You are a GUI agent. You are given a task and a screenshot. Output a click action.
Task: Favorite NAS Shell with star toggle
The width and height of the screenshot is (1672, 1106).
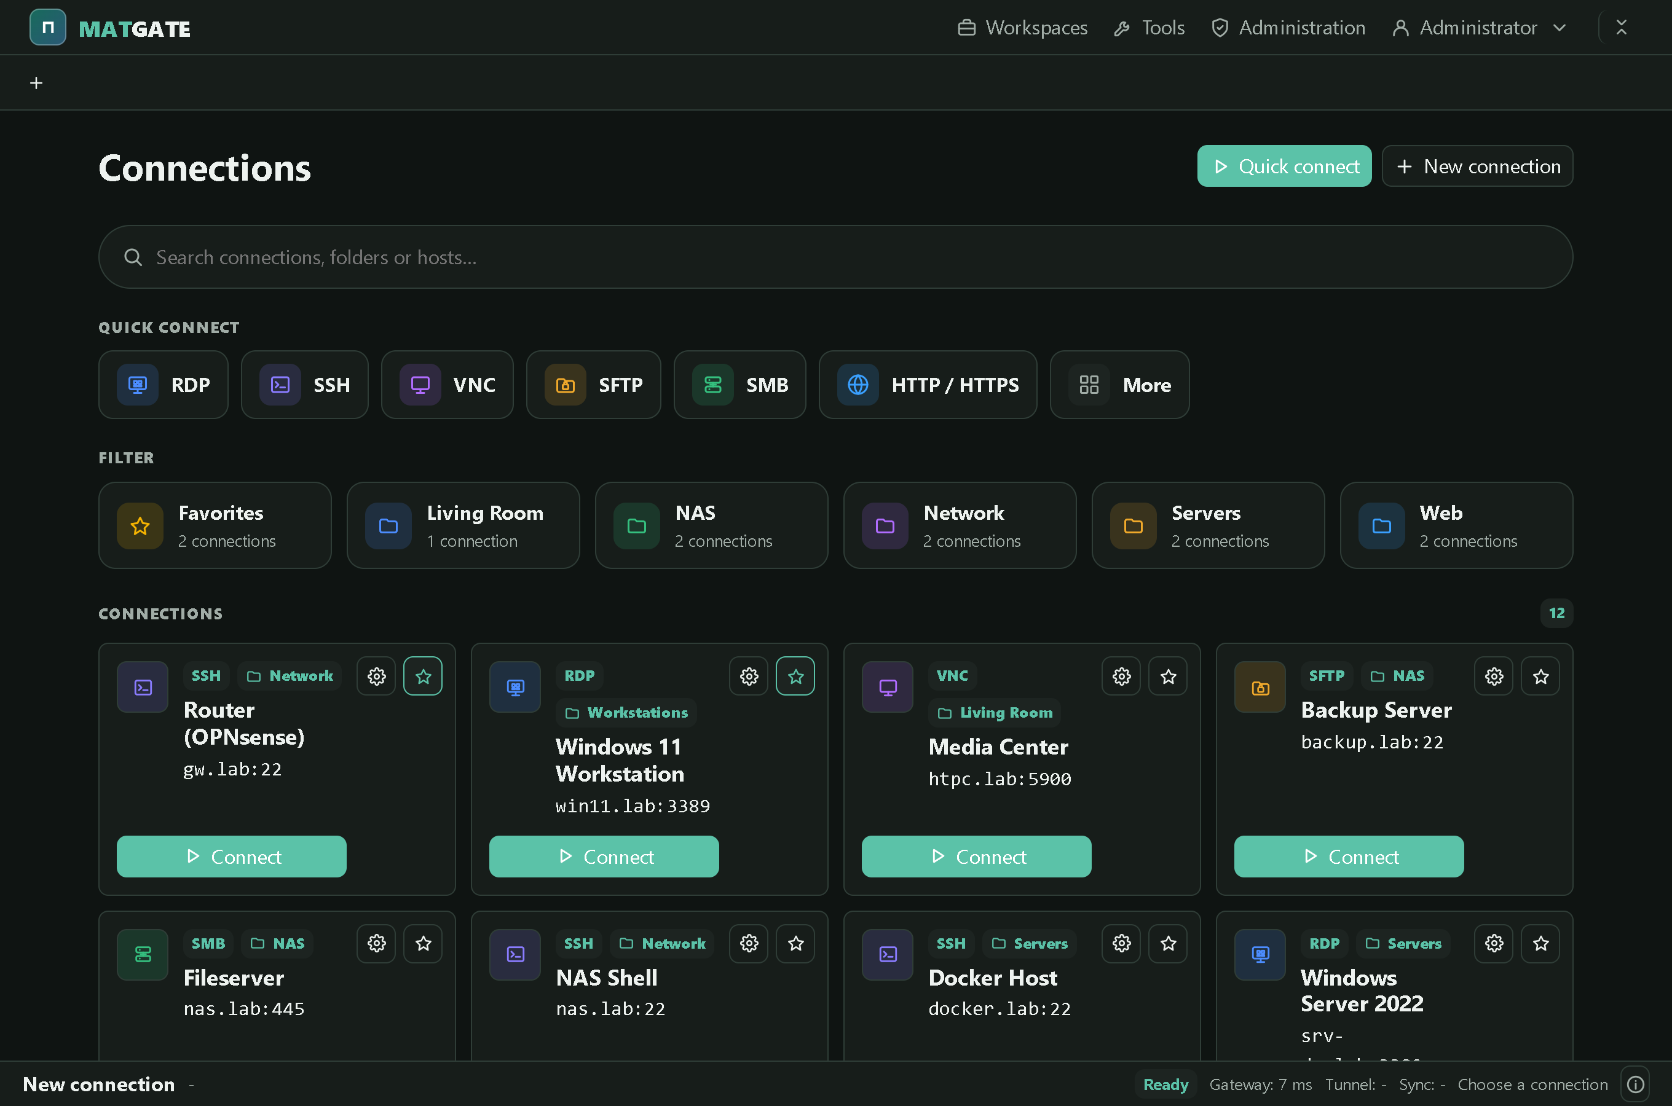coord(795,943)
